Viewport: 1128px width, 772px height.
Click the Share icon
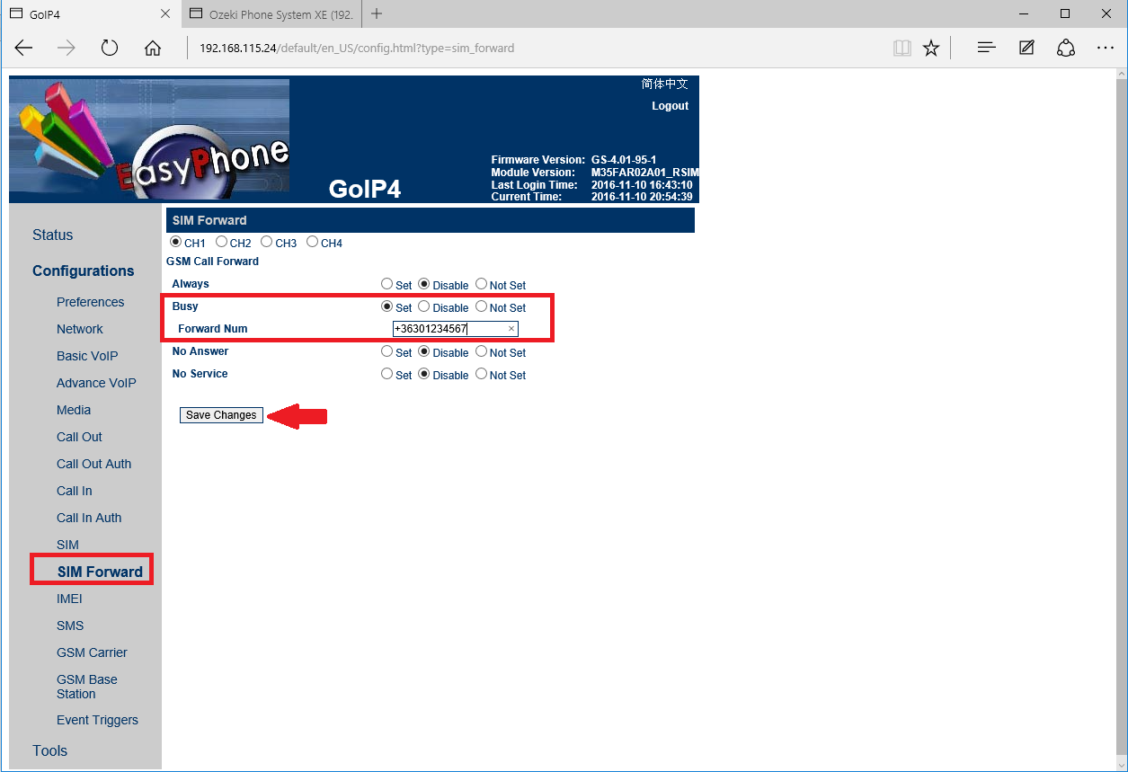[1066, 49]
